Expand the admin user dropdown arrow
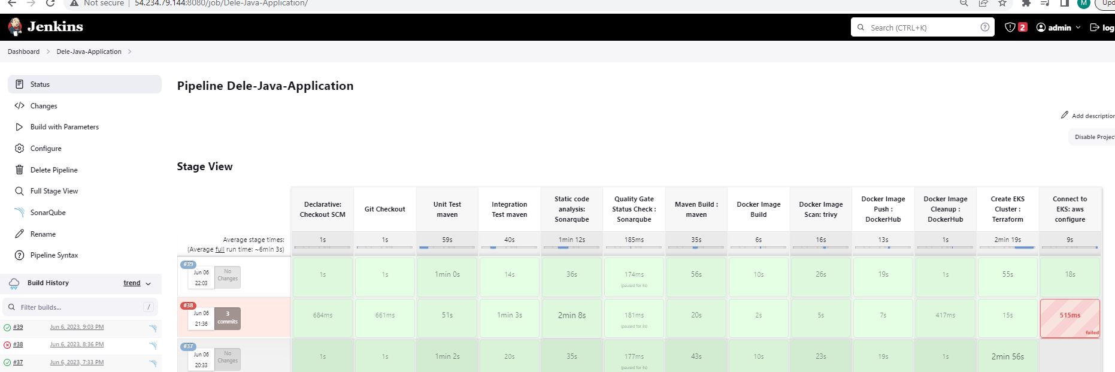Screen dimensions: 1115x372 (1078, 28)
